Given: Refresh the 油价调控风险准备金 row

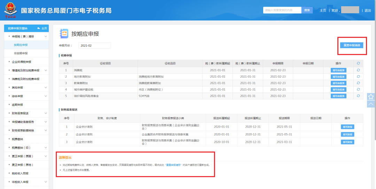Looking at the screenshot, I should 358,96.
